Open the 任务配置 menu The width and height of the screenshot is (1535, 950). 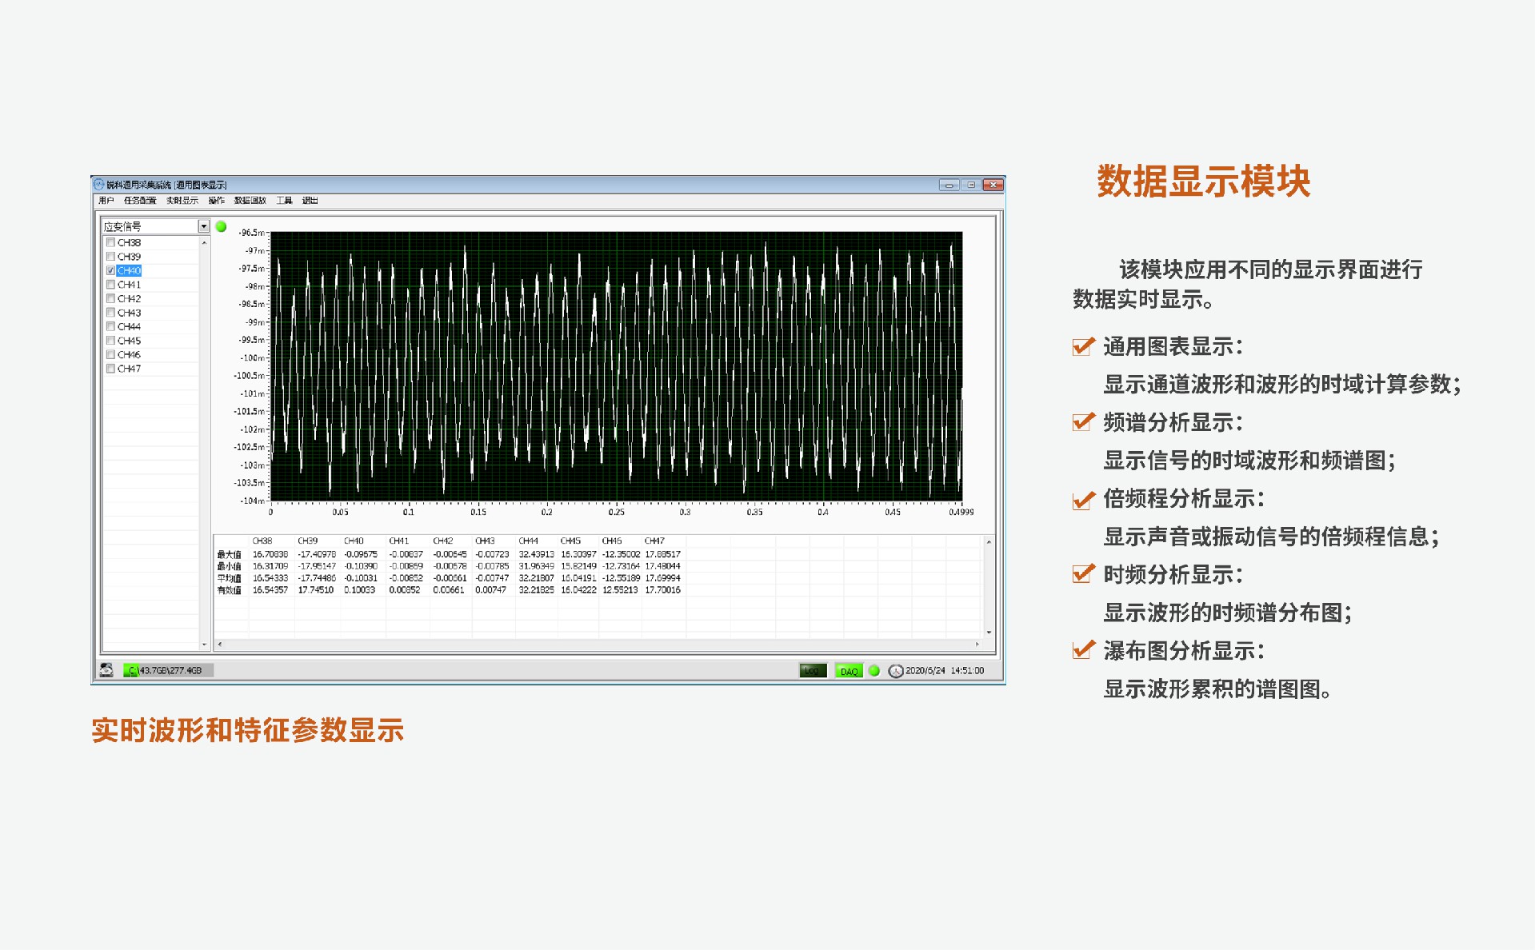[x=139, y=201]
